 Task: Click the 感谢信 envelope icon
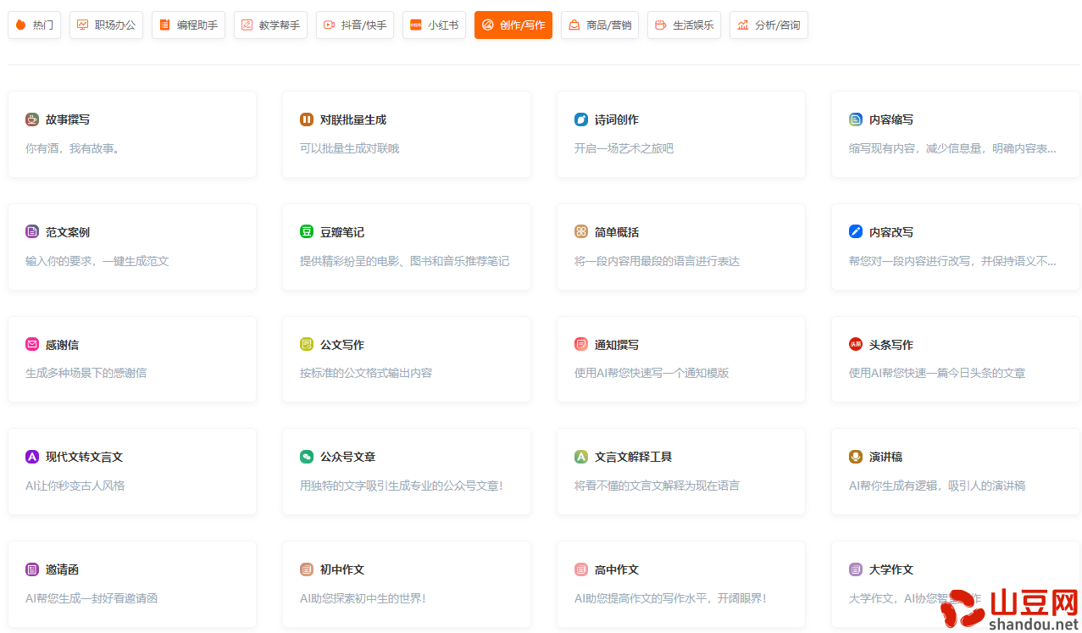[32, 344]
